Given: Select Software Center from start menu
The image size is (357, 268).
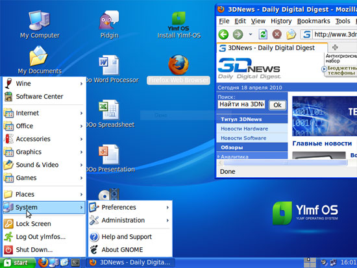Looking at the screenshot, I should point(44,96).
